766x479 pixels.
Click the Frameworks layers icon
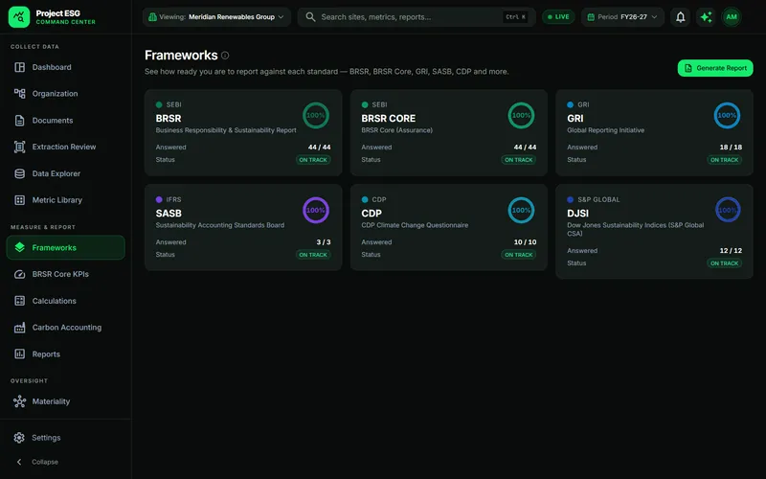coord(19,247)
